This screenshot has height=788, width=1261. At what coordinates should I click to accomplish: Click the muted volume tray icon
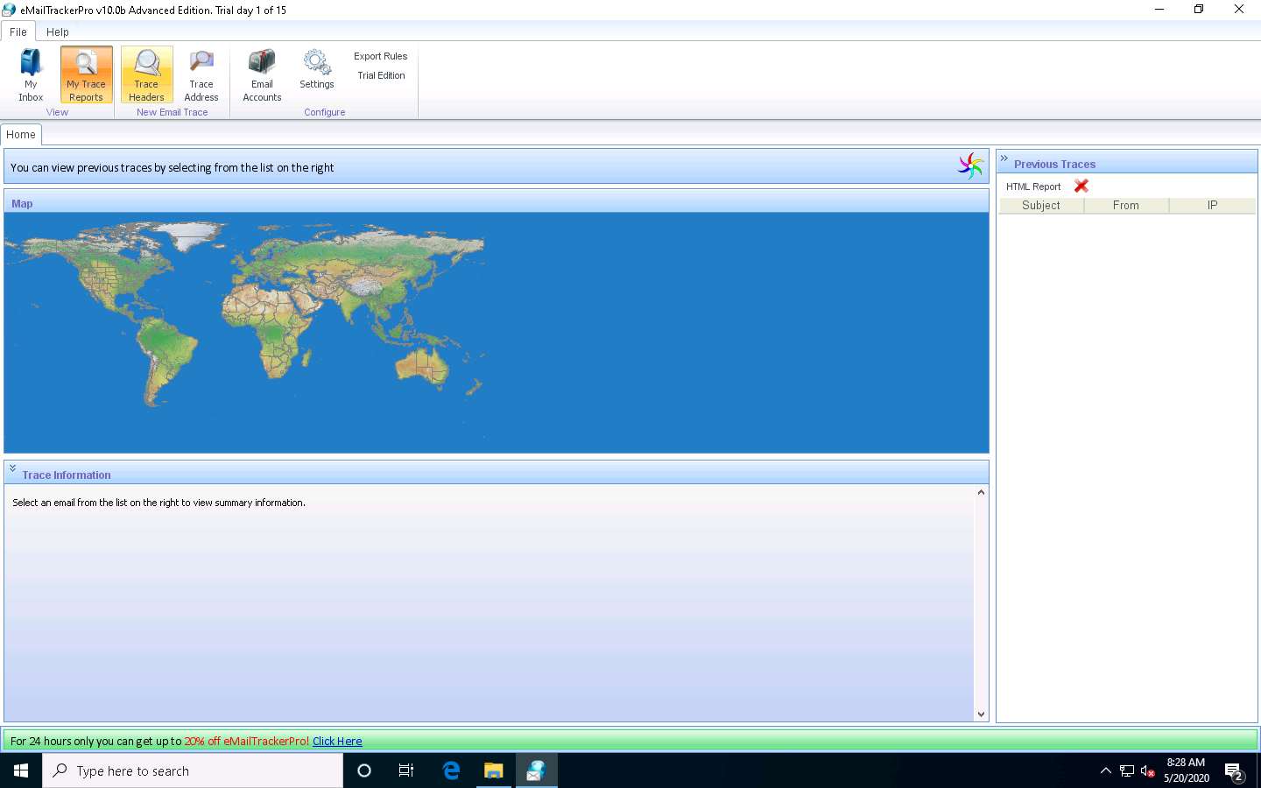pyautogui.click(x=1147, y=770)
